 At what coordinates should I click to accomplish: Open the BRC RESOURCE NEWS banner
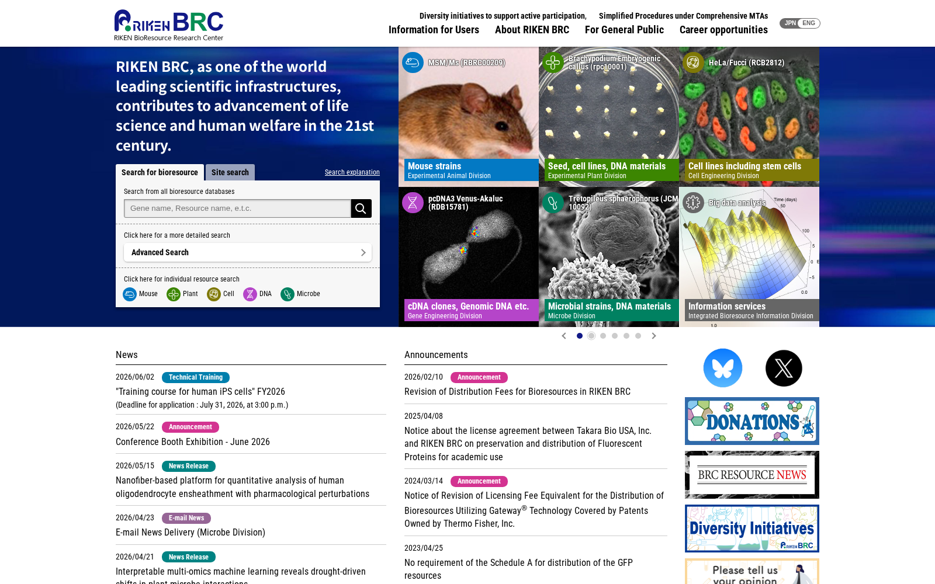[752, 475]
